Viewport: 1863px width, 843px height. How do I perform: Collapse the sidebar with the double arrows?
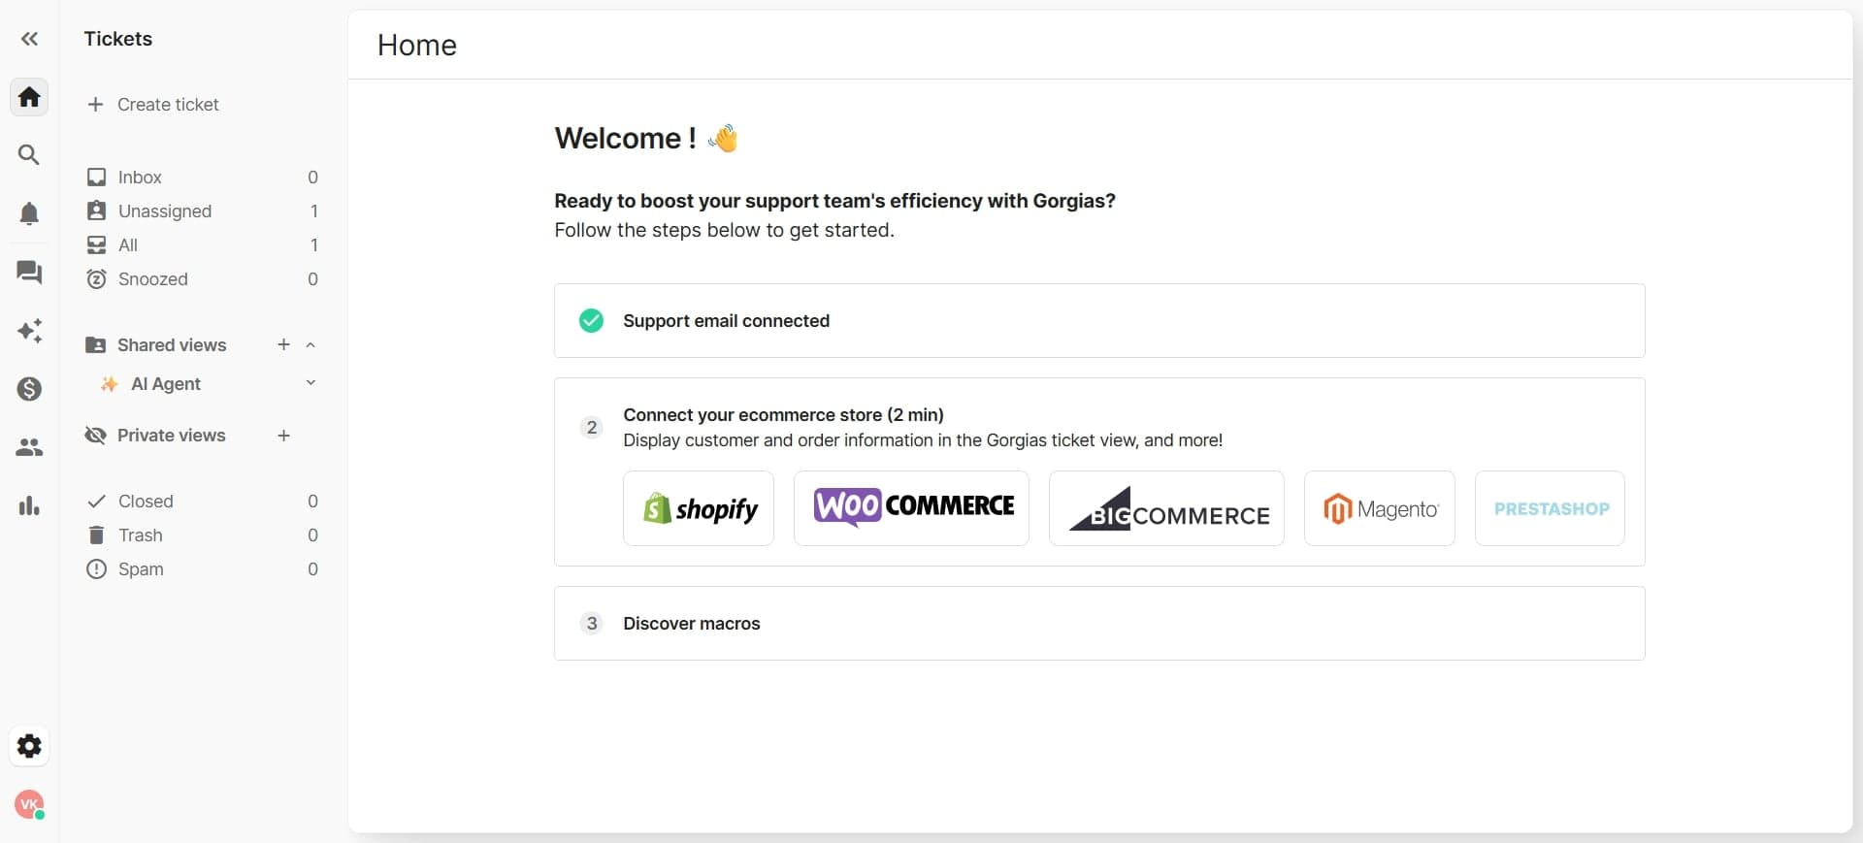(29, 39)
